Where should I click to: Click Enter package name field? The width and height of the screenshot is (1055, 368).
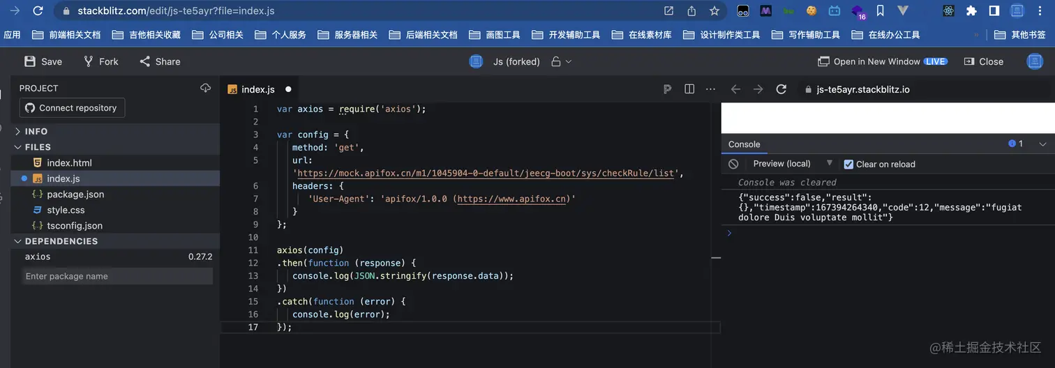116,276
